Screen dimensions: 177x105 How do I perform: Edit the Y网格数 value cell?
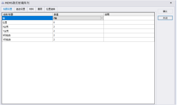(78, 40)
